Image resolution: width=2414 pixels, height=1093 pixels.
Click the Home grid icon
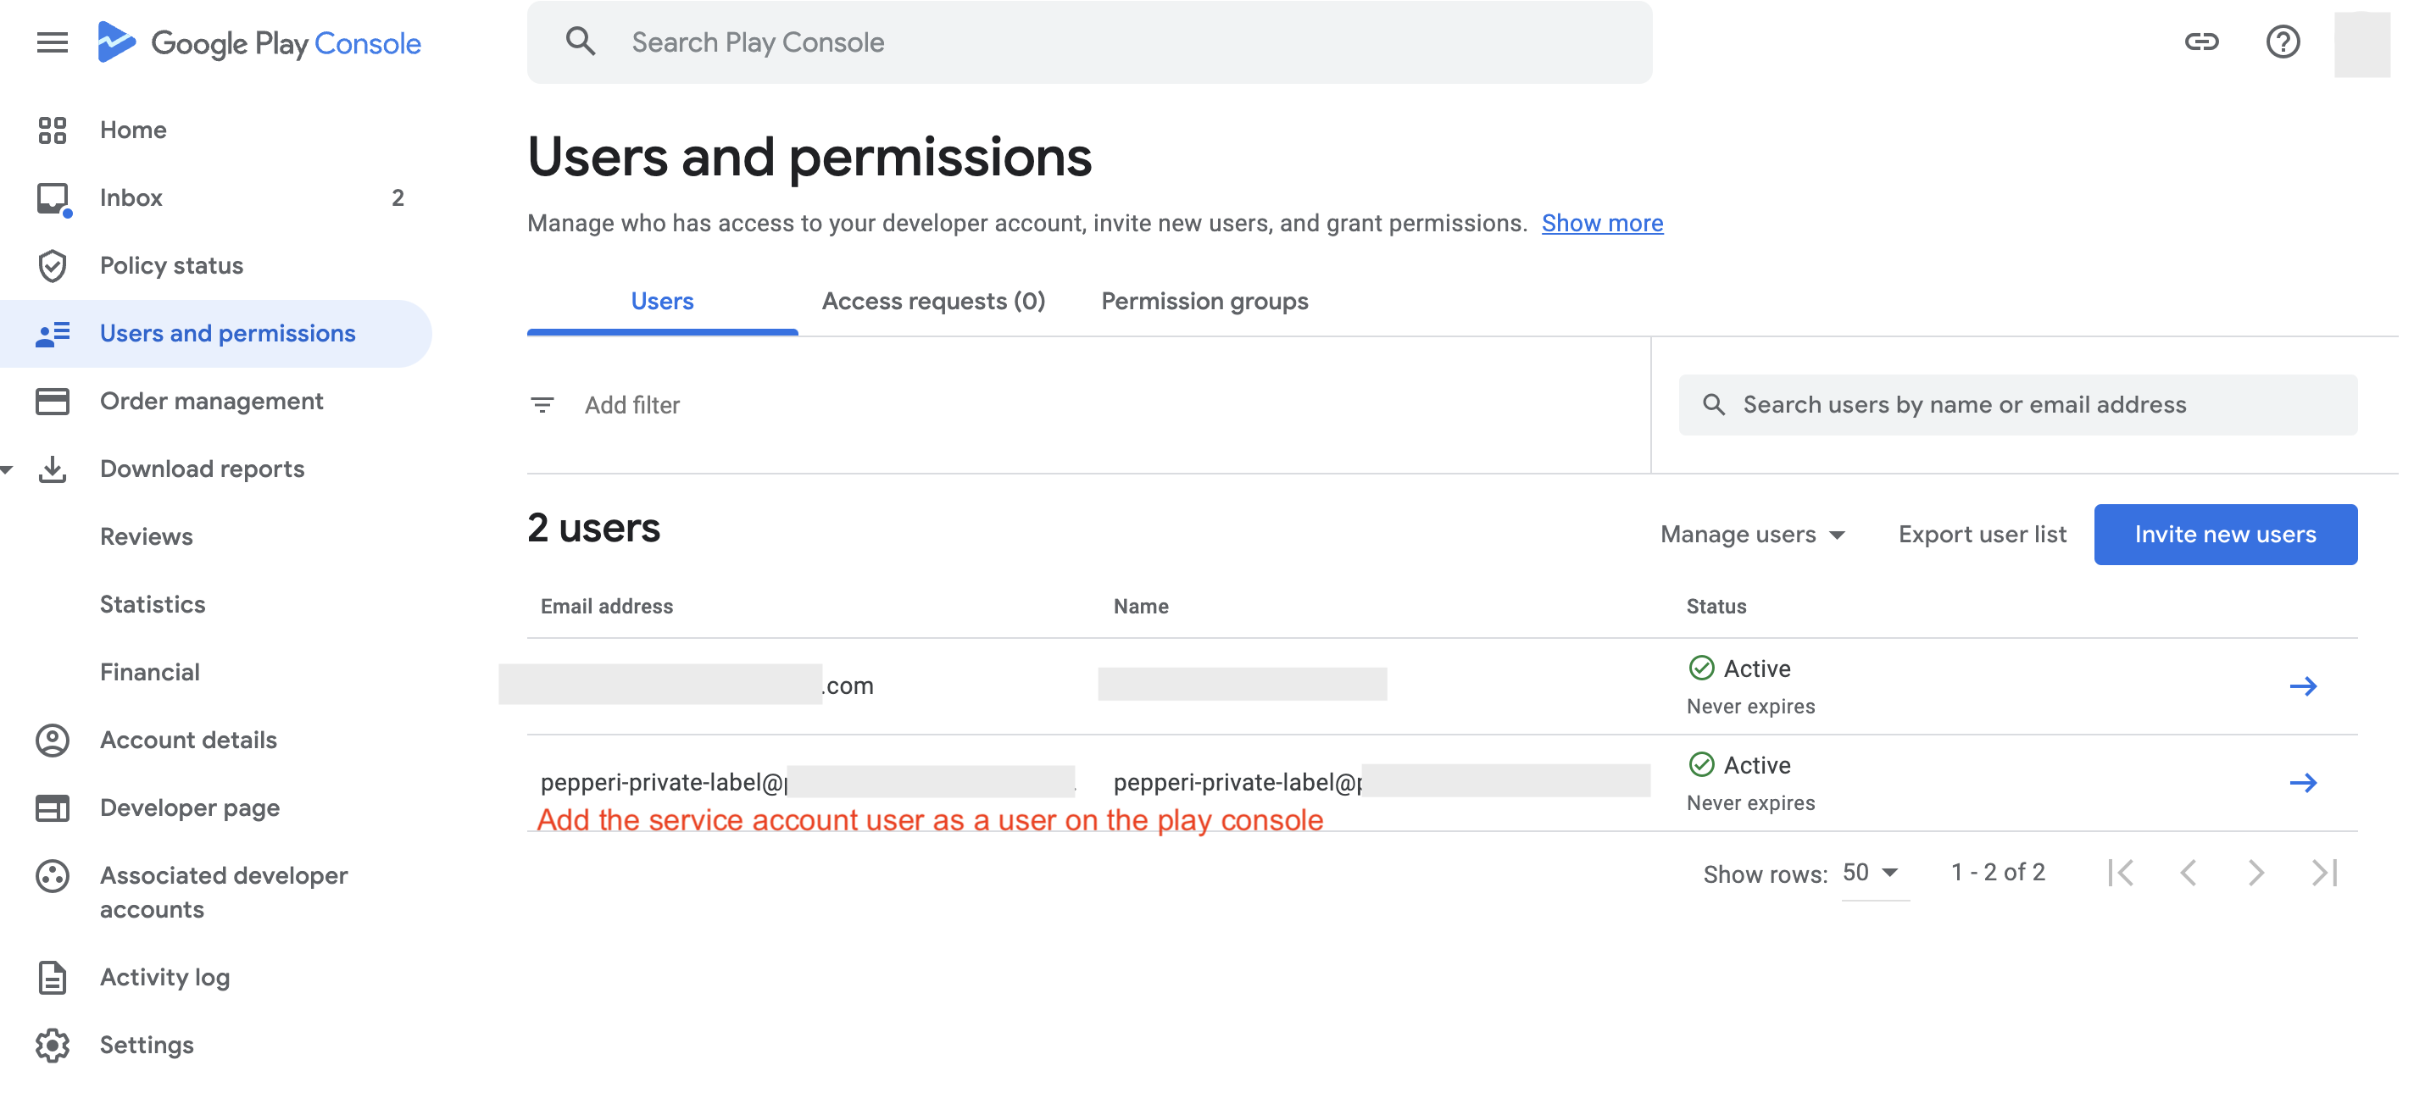click(53, 130)
